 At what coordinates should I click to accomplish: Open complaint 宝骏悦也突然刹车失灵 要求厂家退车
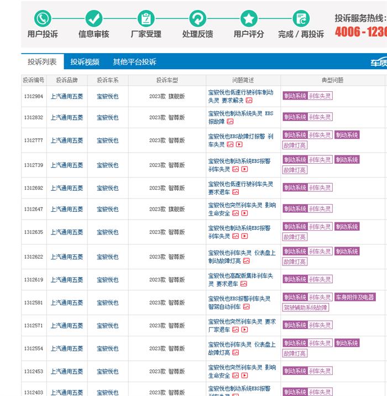click(x=242, y=326)
